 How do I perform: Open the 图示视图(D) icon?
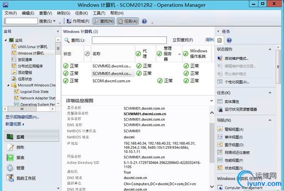tap(220, 145)
